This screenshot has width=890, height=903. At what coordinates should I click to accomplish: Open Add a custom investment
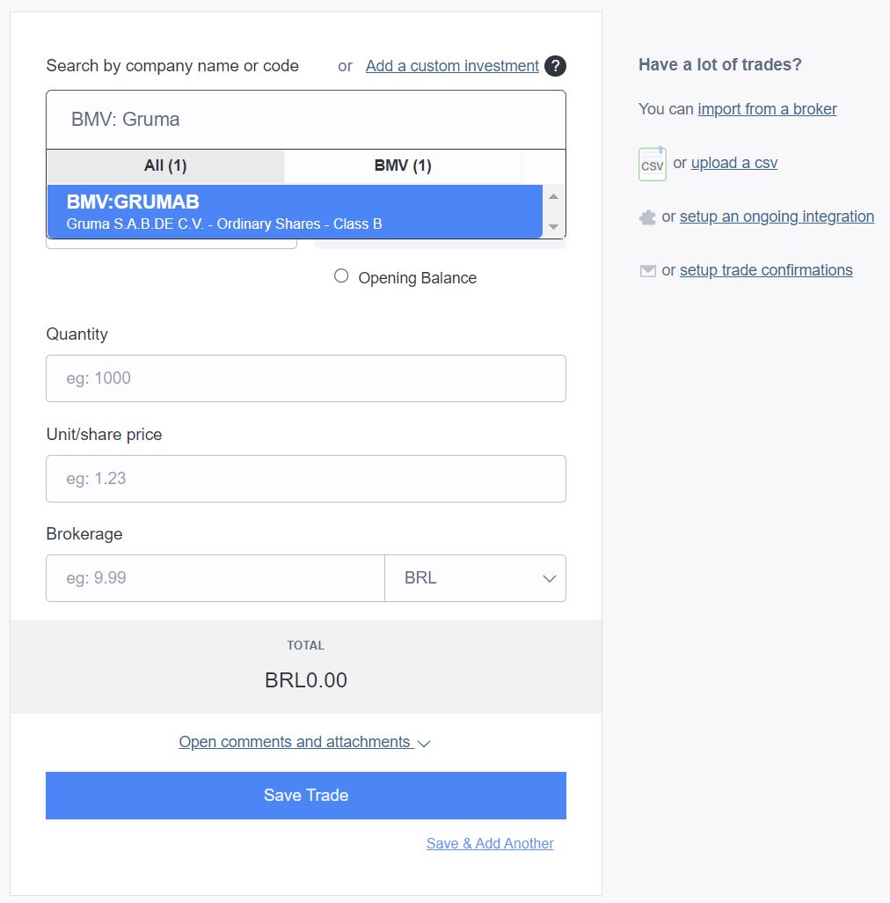[452, 66]
